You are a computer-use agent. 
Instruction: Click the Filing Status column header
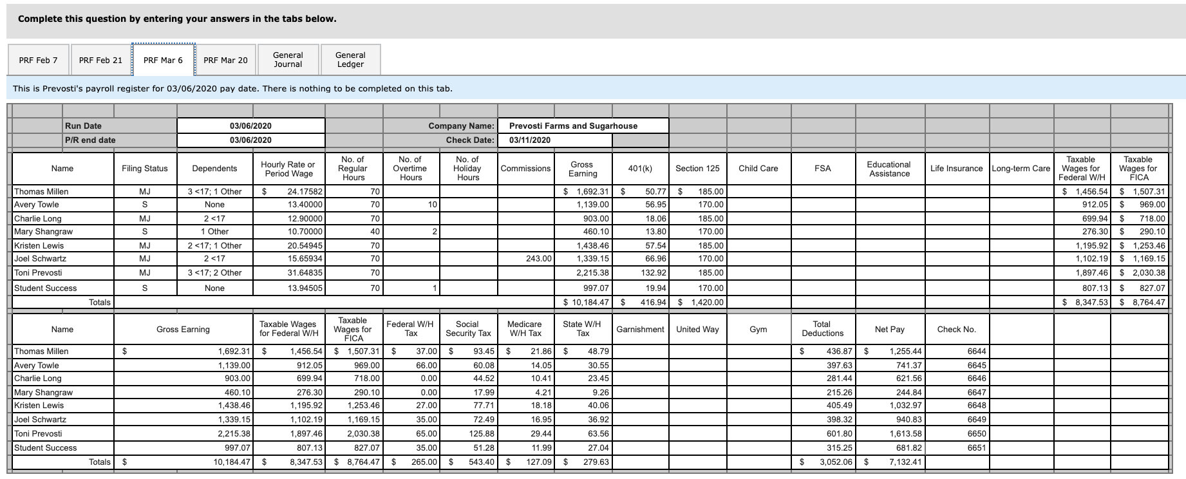point(145,169)
